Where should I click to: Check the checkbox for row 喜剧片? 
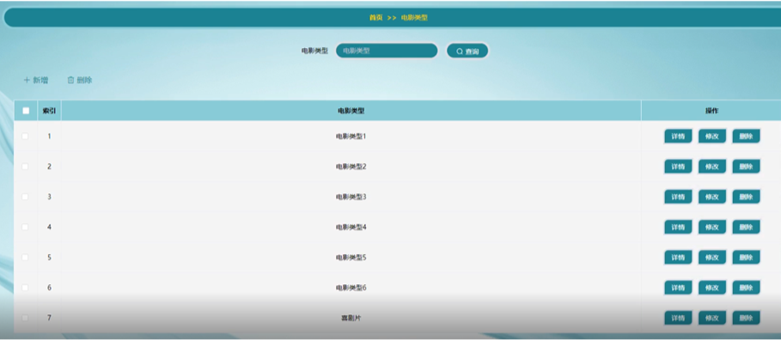26,318
